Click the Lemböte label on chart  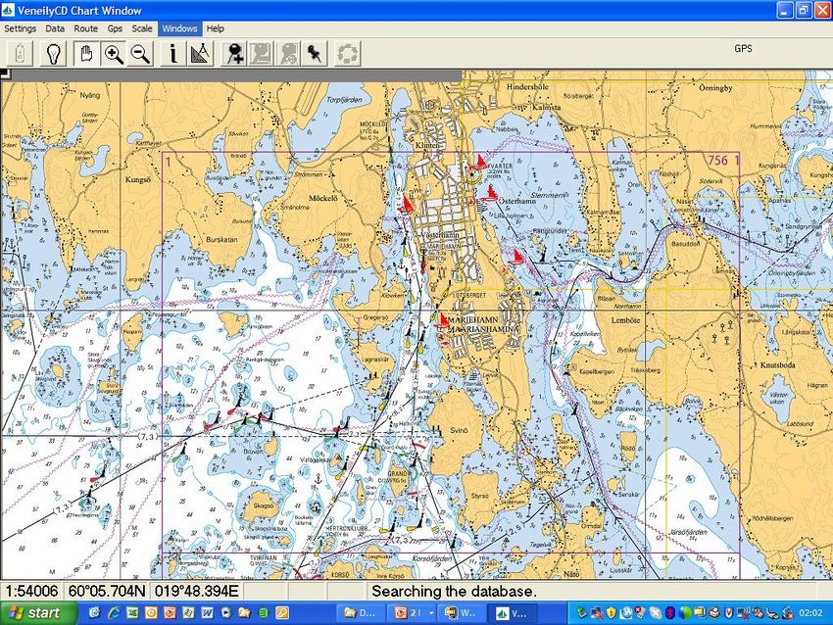click(625, 320)
